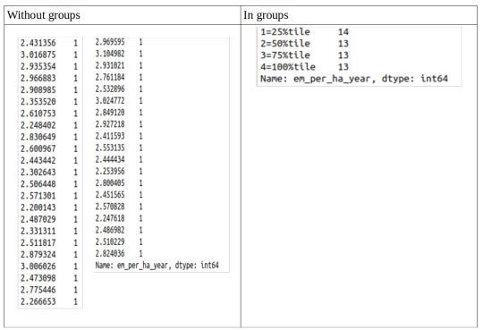The width and height of the screenshot is (483, 330).
Task: Click the value 2.247618
Action: click(110, 218)
